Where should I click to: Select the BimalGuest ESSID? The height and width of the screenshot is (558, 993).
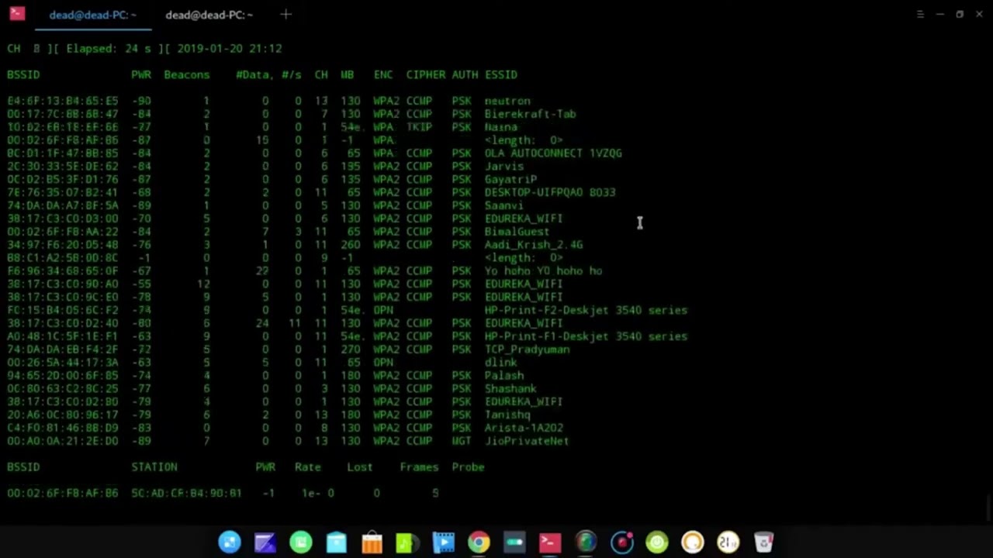click(517, 231)
